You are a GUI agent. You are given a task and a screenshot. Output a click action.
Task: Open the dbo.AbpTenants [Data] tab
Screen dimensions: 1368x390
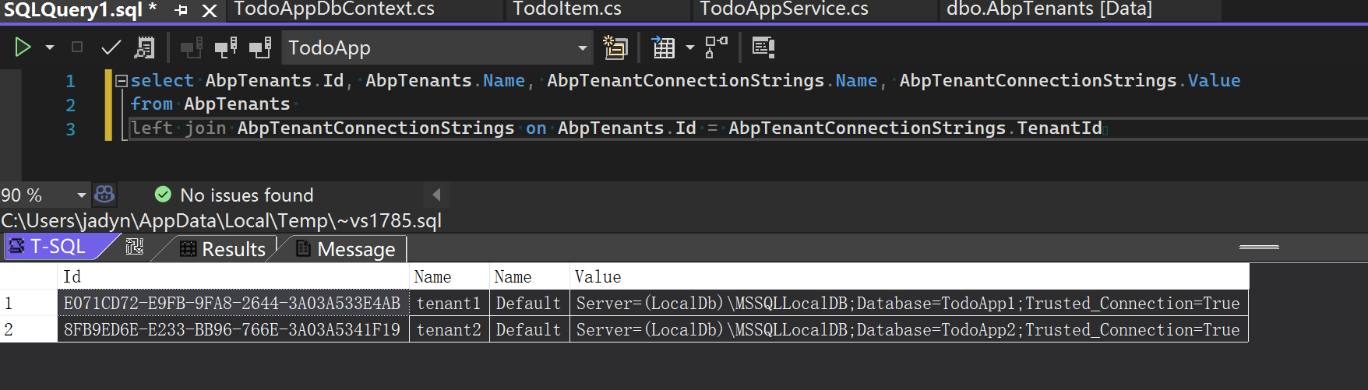tap(1049, 9)
